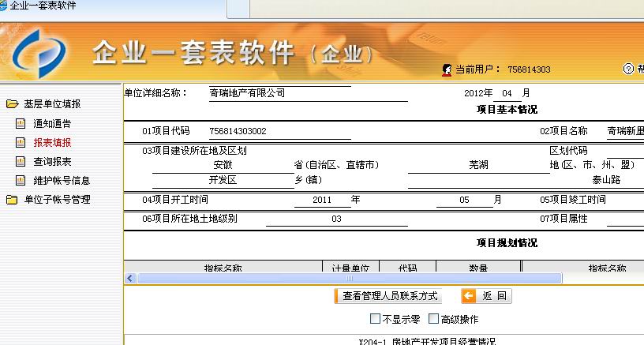Open the 报表填报 menu item

tap(52, 143)
